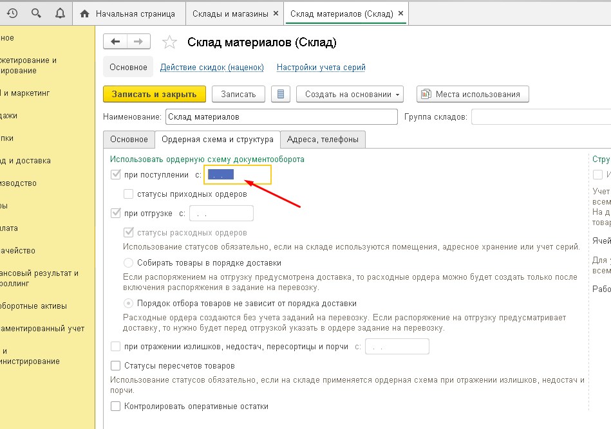Open the sidebar section ending in зводство
Image resolution: width=611 pixels, height=429 pixels.
pyautogui.click(x=19, y=183)
